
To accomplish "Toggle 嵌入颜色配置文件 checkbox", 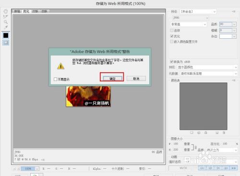I will click(x=172, y=42).
